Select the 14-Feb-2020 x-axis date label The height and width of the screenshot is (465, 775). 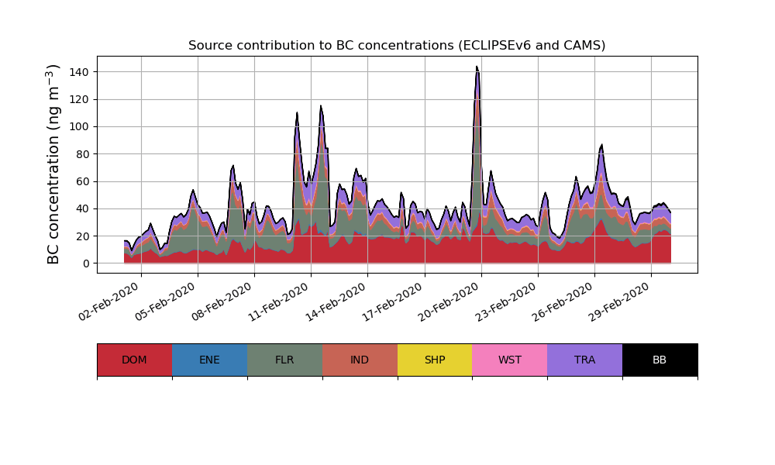[x=336, y=301]
